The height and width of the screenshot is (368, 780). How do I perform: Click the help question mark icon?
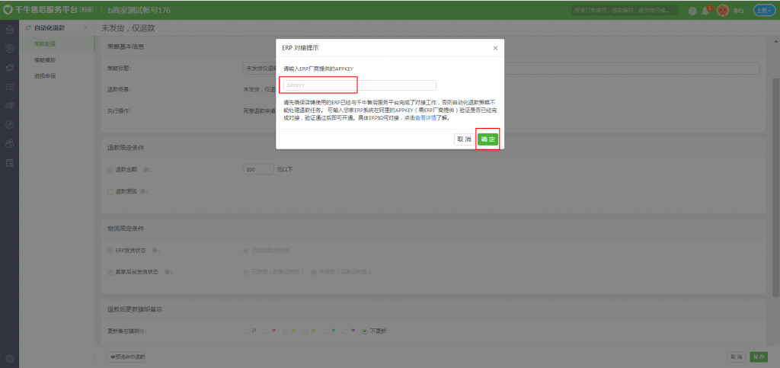pos(692,11)
